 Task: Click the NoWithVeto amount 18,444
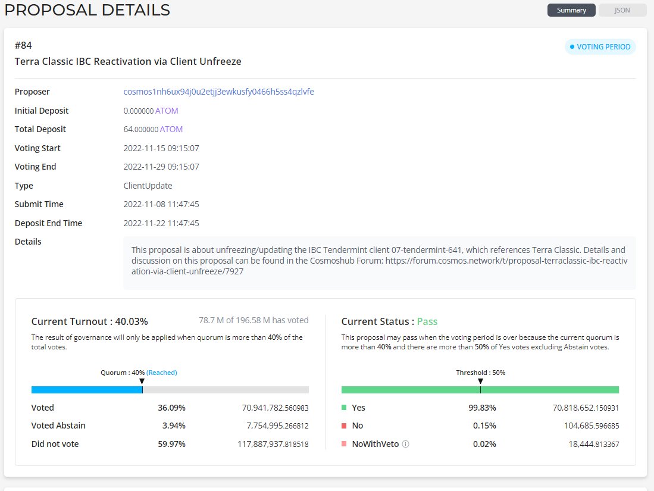(x=594, y=444)
